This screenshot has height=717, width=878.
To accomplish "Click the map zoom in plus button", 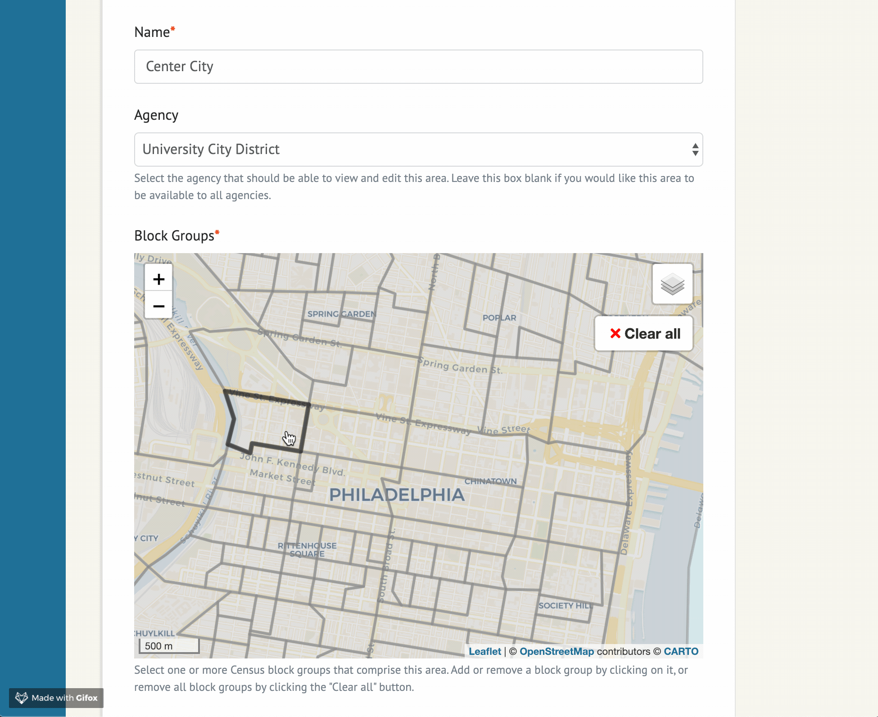I will pyautogui.click(x=158, y=279).
